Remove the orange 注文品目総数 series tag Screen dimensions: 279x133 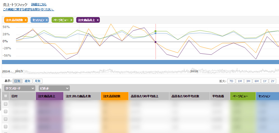[x=26, y=20]
